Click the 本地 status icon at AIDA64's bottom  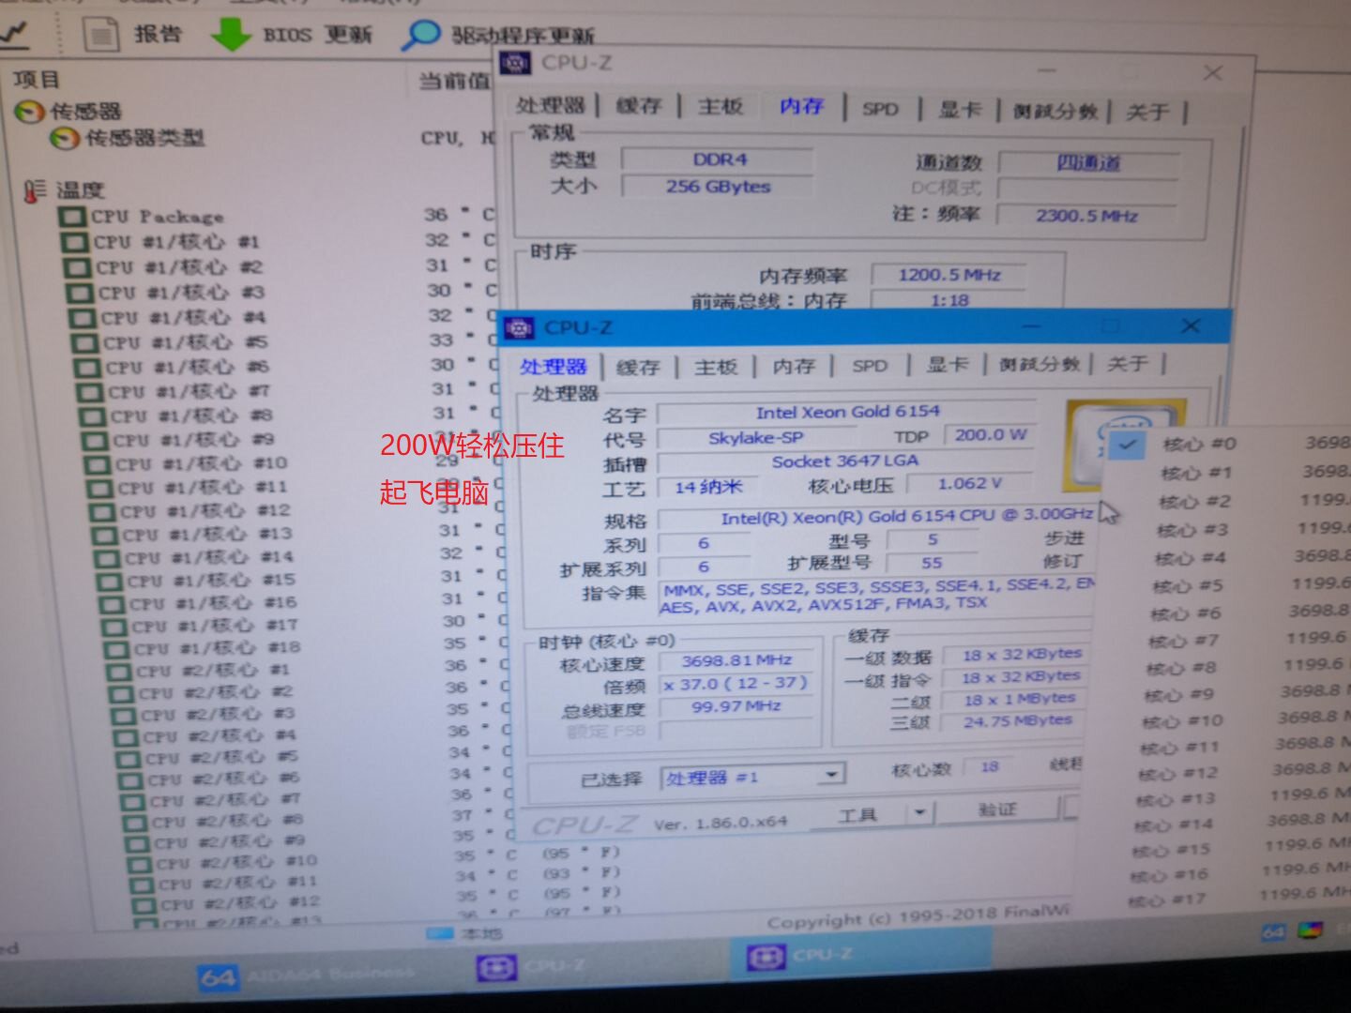[x=440, y=933]
